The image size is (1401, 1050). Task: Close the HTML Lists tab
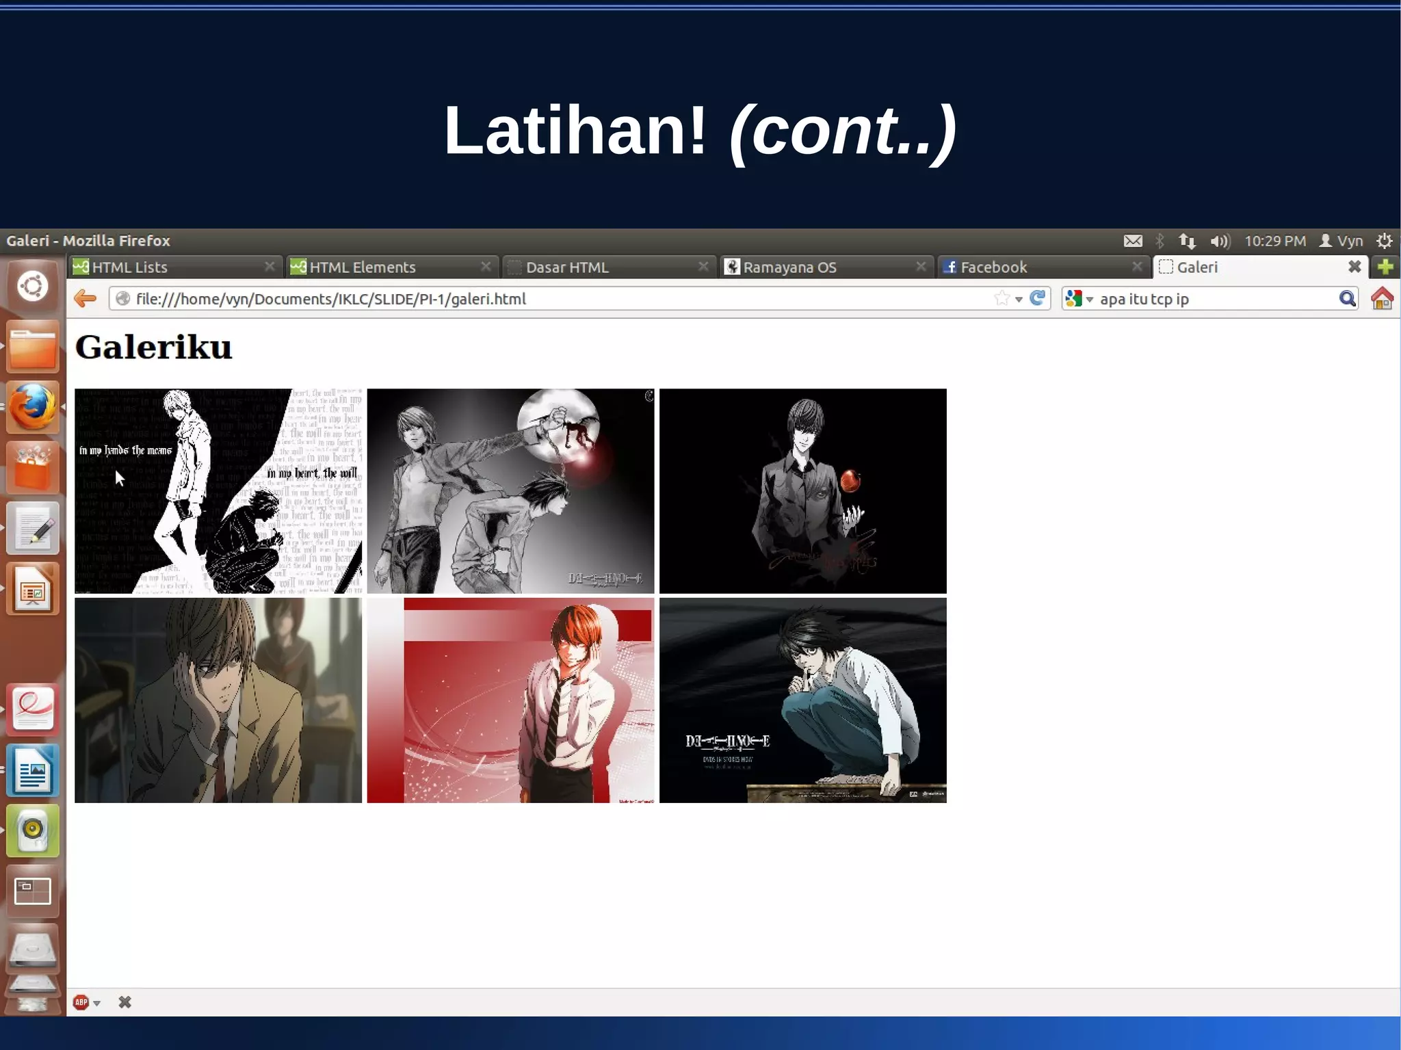[270, 266]
